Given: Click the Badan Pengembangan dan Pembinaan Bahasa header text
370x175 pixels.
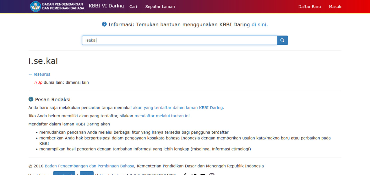Looking at the screenshot, I should click(x=63, y=6).
